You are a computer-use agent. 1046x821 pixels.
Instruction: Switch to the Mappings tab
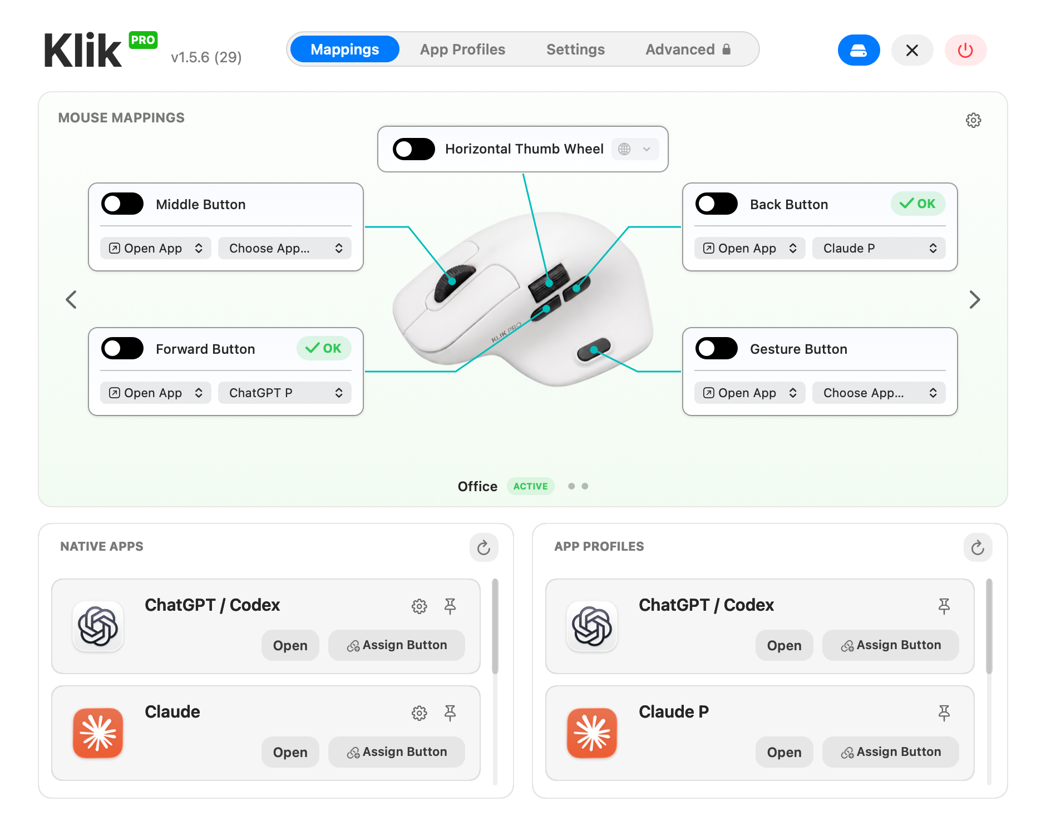tap(345, 50)
